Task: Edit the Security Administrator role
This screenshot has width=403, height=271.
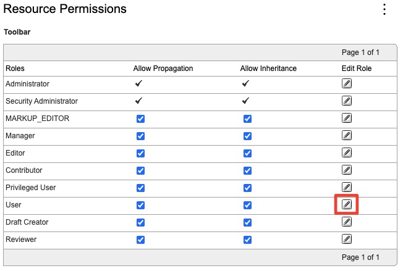Action: [347, 101]
